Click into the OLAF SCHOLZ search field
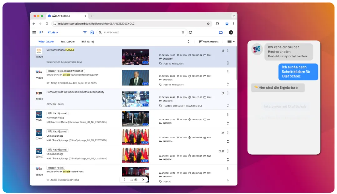The width and height of the screenshot is (337, 194). 142,32
